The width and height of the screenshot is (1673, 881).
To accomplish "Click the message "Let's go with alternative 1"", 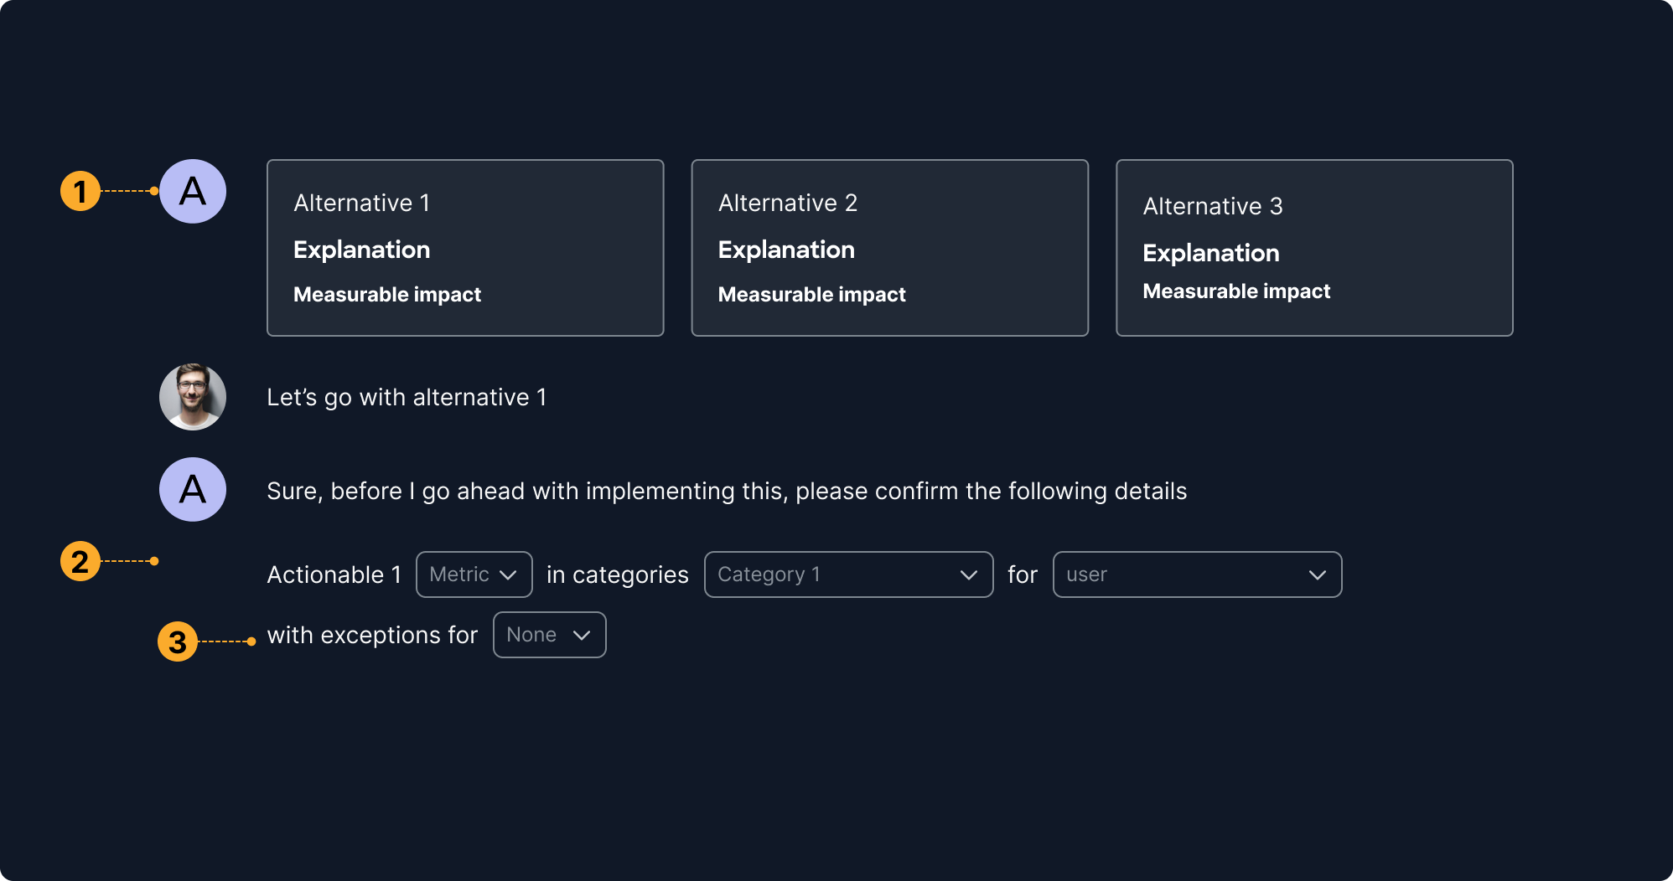I will coord(407,397).
